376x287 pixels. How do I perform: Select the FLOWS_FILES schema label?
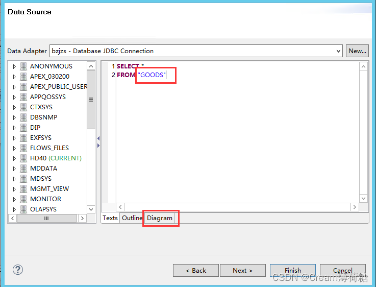click(49, 148)
